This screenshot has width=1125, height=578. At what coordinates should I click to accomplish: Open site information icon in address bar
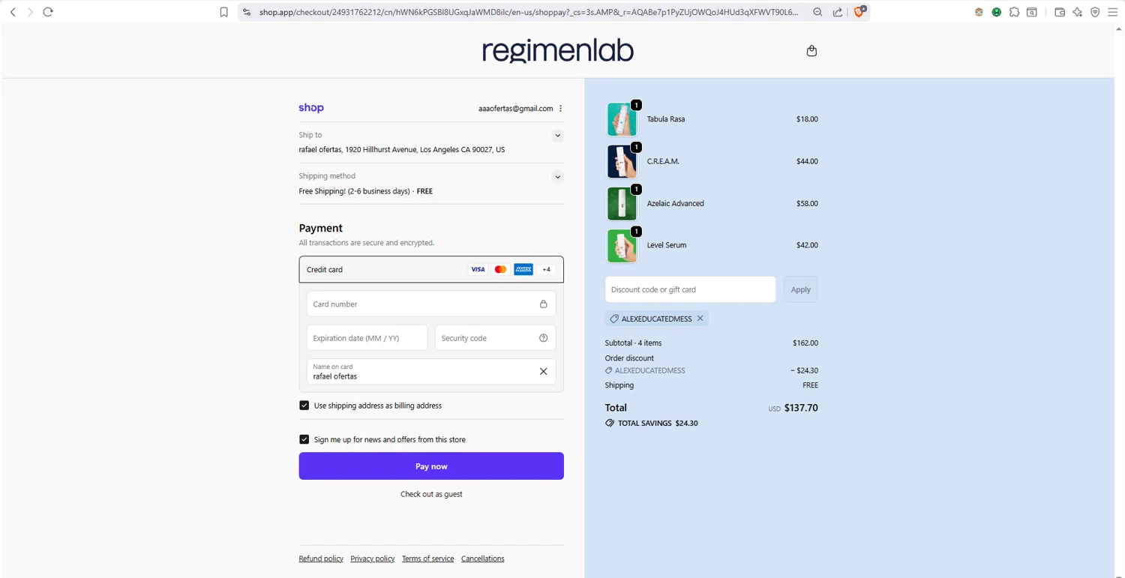(x=247, y=12)
